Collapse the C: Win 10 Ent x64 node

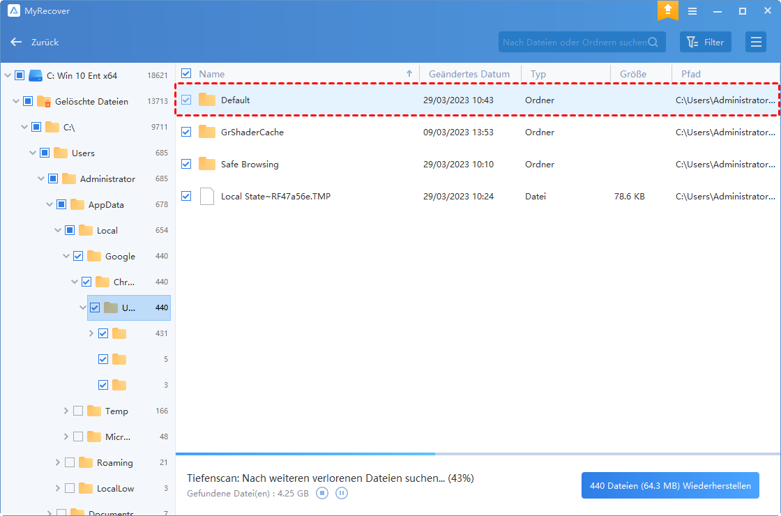click(x=8, y=76)
